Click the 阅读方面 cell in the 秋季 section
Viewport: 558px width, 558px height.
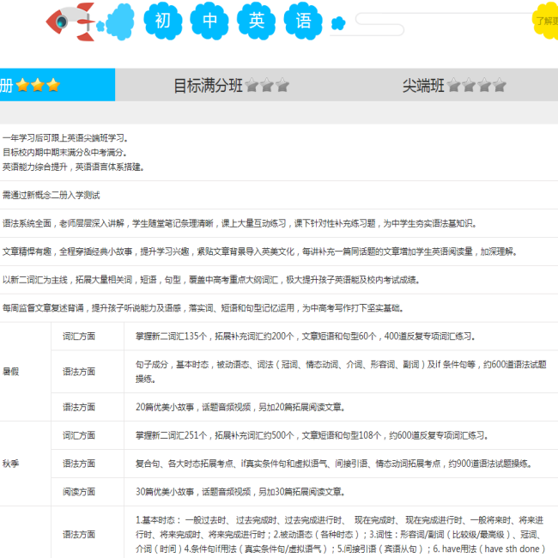79,492
